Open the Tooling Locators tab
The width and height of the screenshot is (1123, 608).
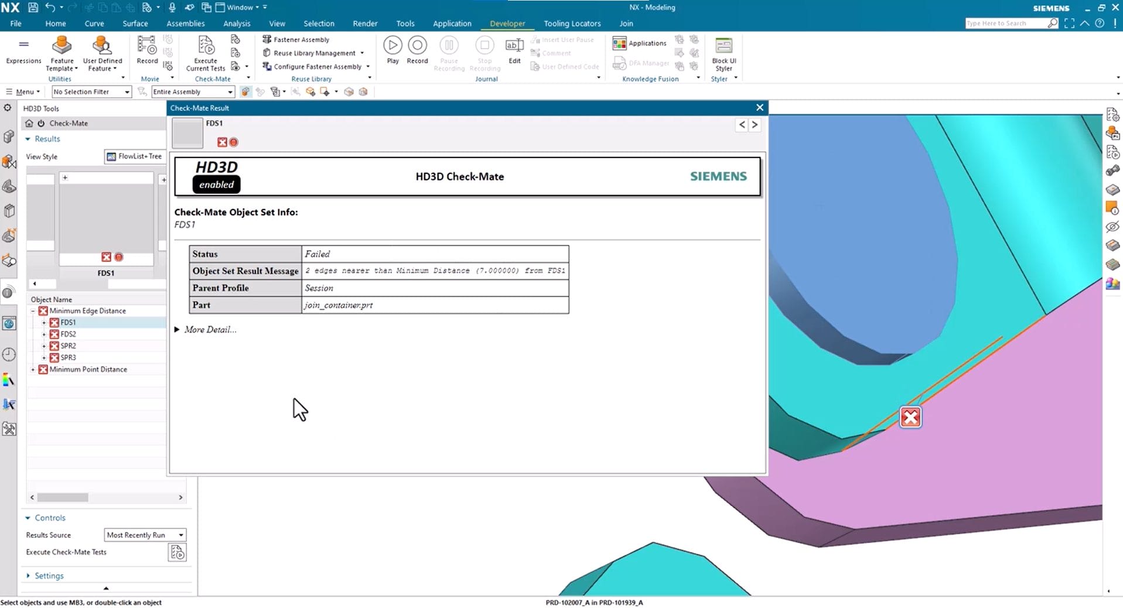572,23
